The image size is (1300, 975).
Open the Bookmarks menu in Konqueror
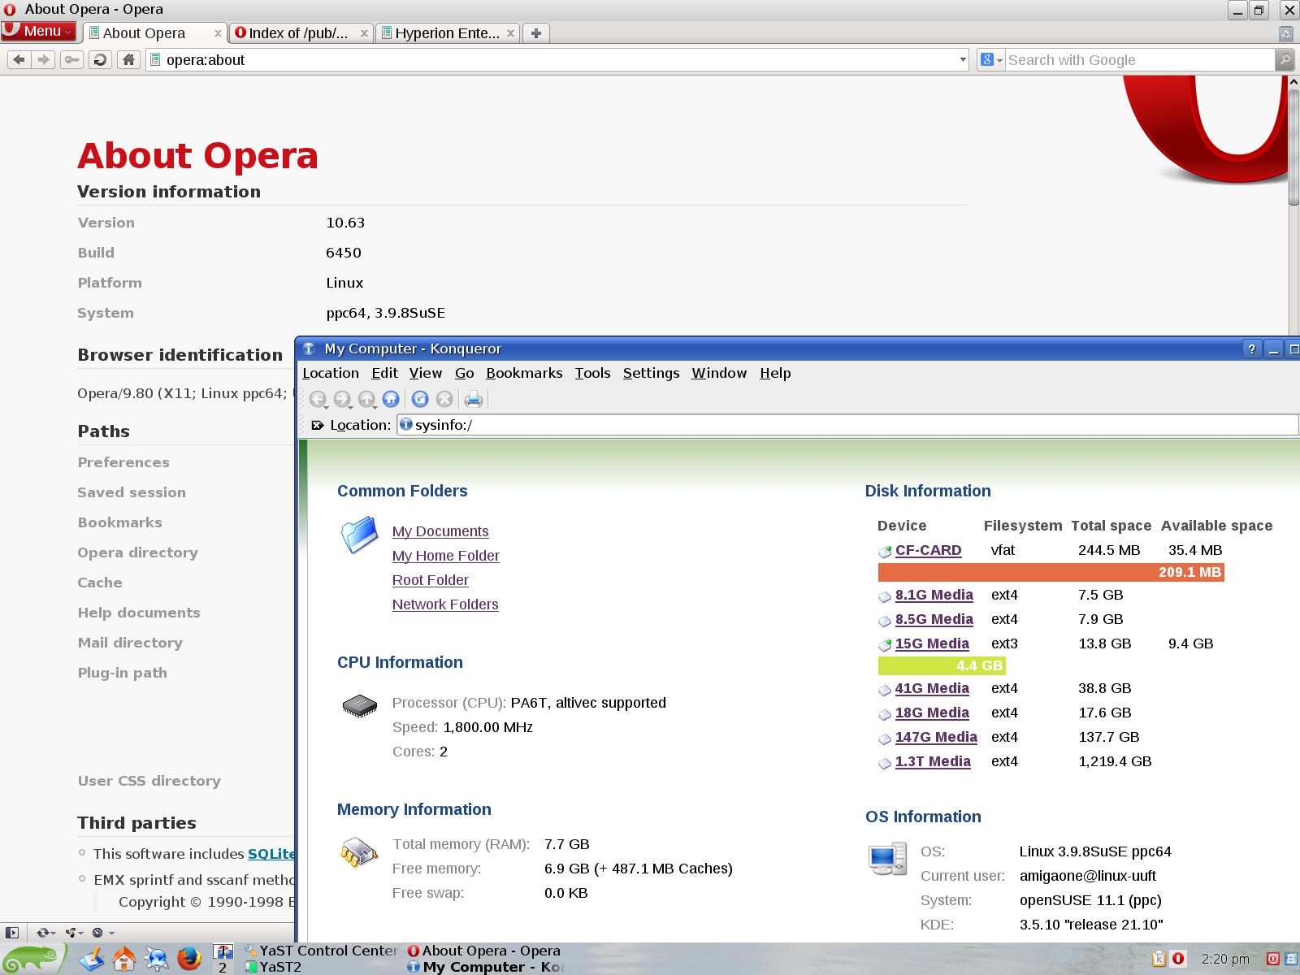524,373
